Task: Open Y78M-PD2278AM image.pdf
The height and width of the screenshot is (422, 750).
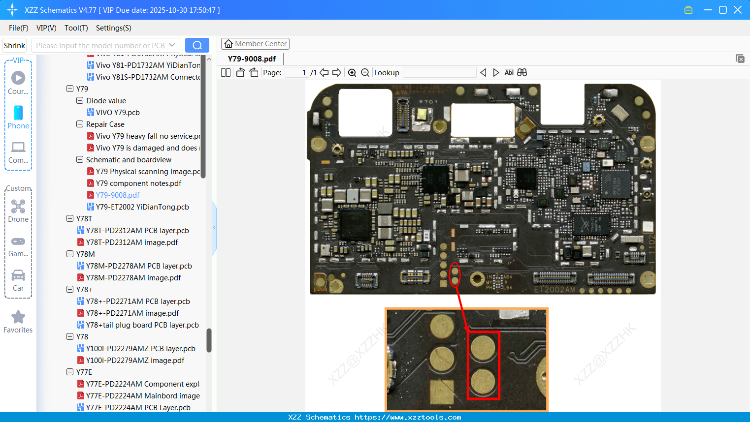Action: (133, 278)
